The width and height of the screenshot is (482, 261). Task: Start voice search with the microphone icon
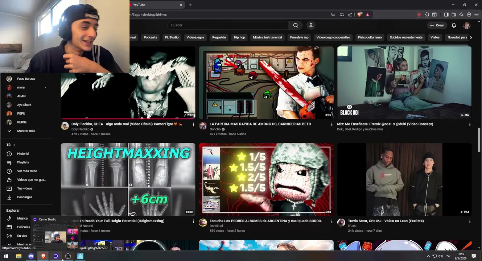coord(311,25)
